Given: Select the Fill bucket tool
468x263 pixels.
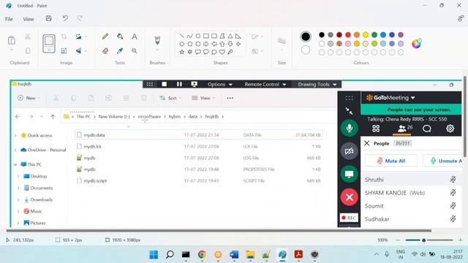Looking at the screenshot, I should tap(120, 37).
